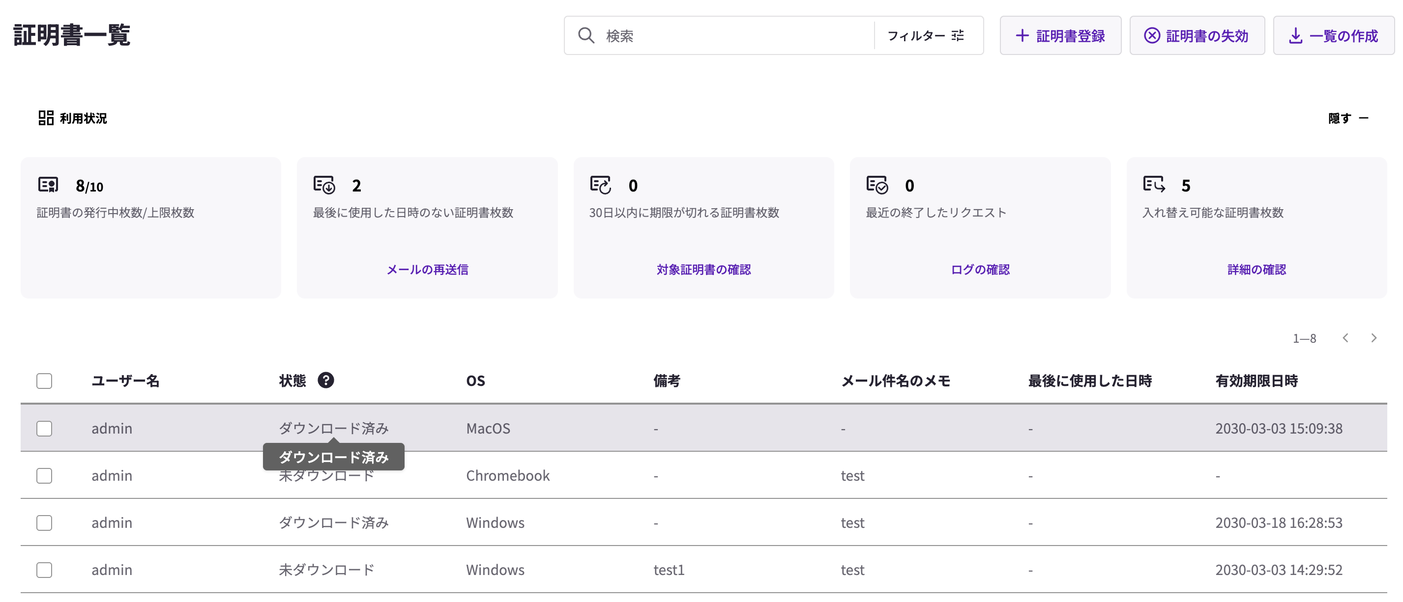Click the 2030-03-03 14:29:52 expiry cell
Screen dimensions: 1403x602
coord(1279,570)
